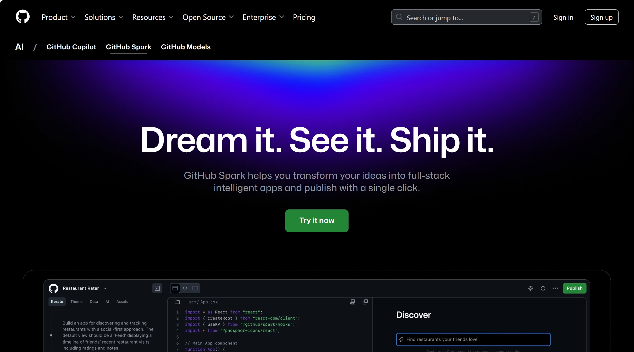
Task: Toggle the sidebar collapse panel icon
Action: click(x=157, y=288)
